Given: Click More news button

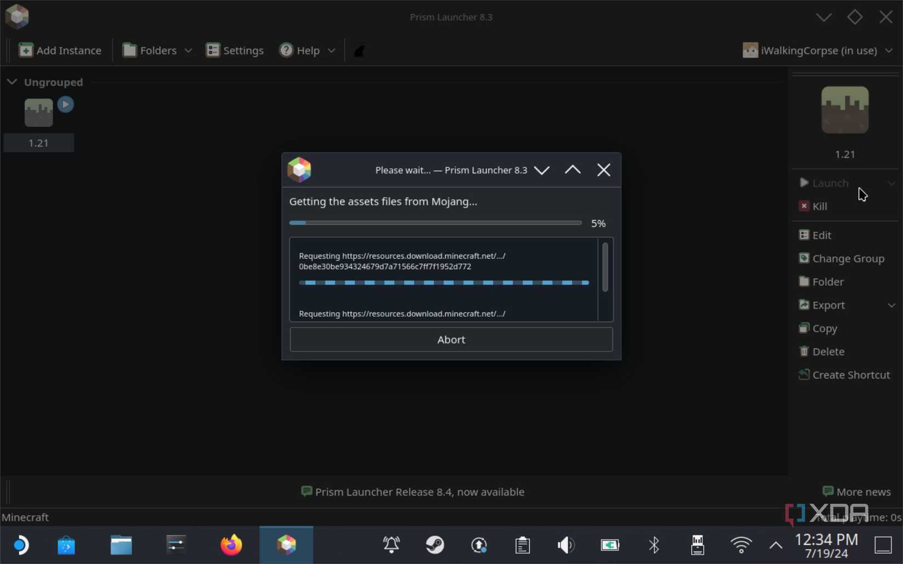Looking at the screenshot, I should [856, 492].
